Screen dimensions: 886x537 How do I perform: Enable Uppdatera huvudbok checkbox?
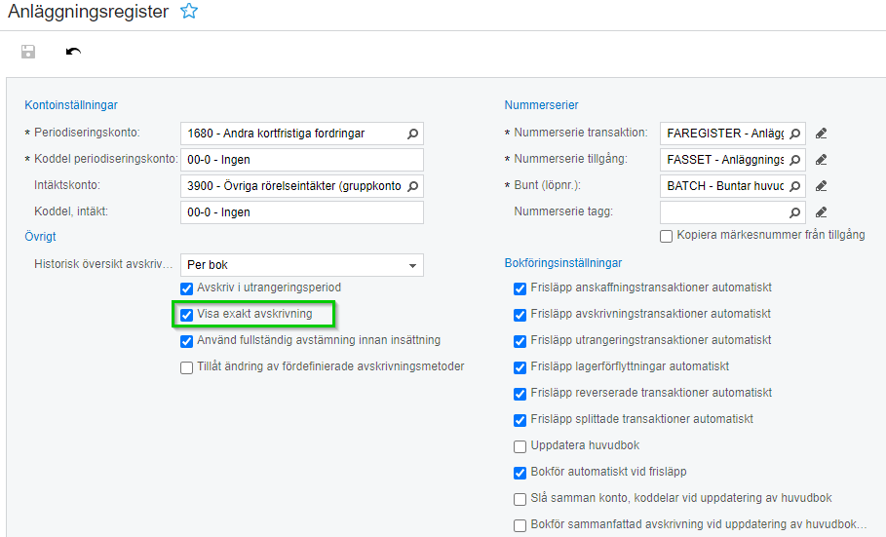coord(520,446)
